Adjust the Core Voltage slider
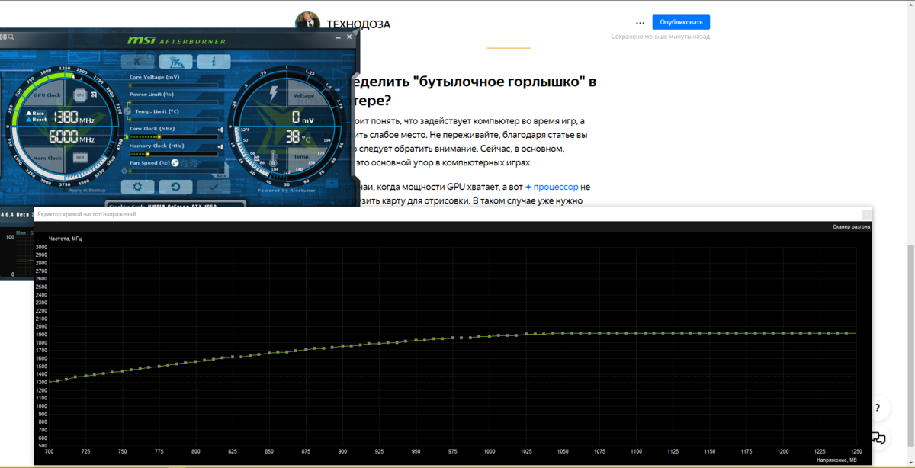The width and height of the screenshot is (915, 468). pyautogui.click(x=173, y=85)
